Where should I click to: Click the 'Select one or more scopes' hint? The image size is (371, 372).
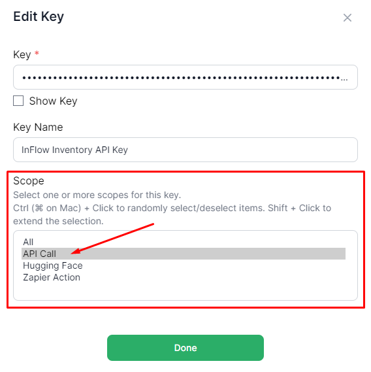point(97,195)
